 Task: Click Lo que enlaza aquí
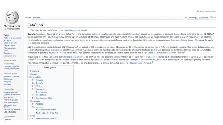[x=11, y=92]
